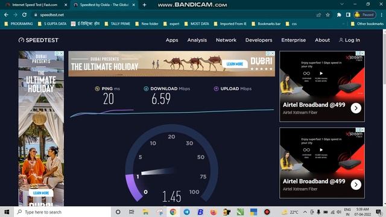Click the download arrow icon
Viewport: 386px width, 217px height.
(x=146, y=89)
